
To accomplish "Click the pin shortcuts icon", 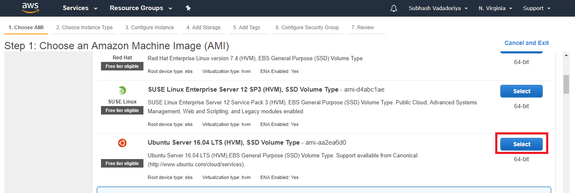I will (188, 8).
